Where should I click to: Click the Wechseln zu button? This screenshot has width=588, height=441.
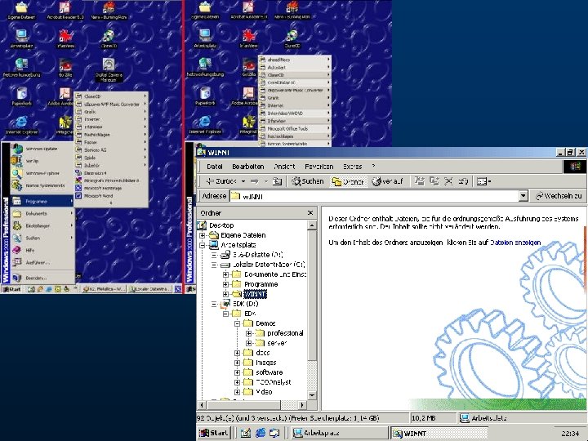pos(559,196)
